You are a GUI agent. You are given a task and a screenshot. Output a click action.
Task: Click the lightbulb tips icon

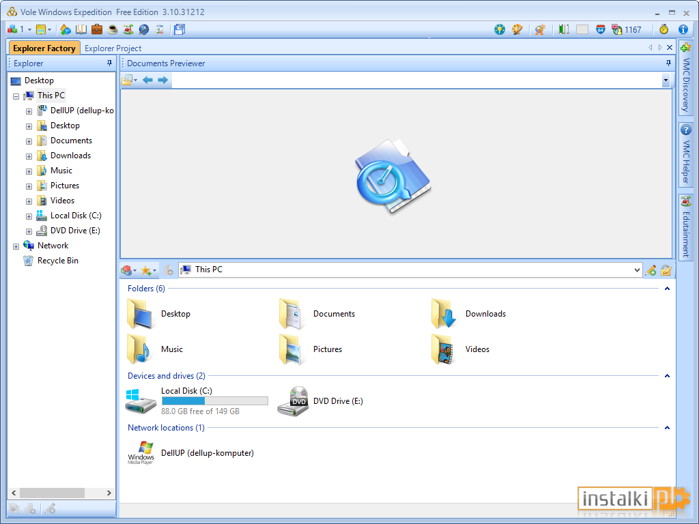[500, 29]
